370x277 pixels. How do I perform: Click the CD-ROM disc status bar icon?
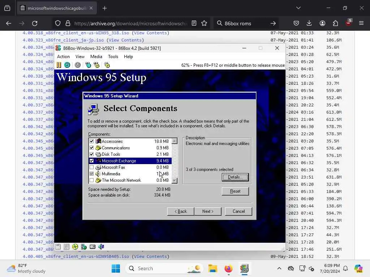pos(75,247)
